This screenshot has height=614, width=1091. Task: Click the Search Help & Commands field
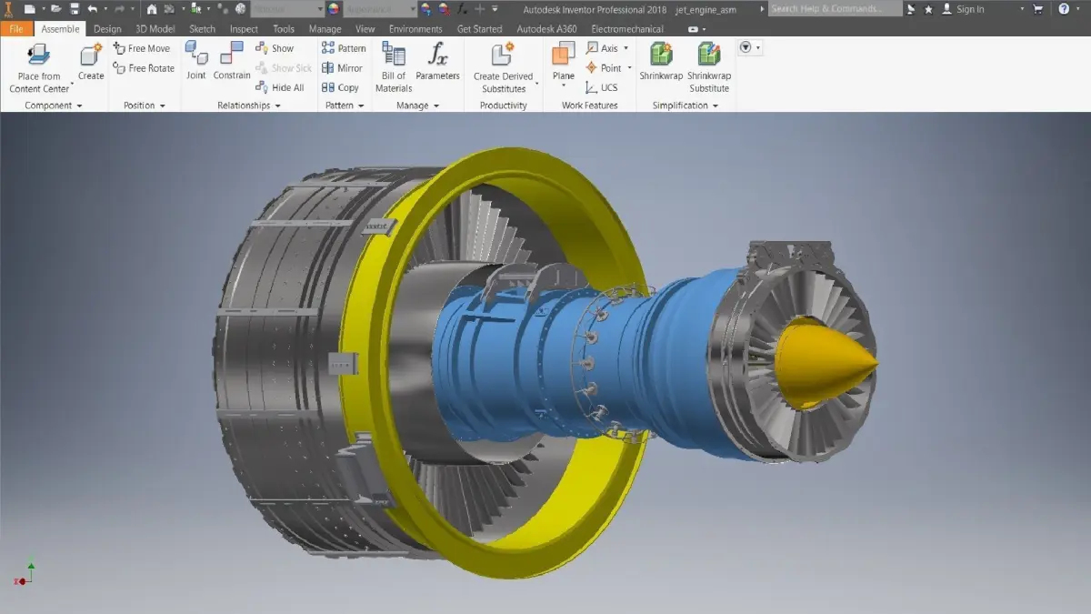point(836,8)
